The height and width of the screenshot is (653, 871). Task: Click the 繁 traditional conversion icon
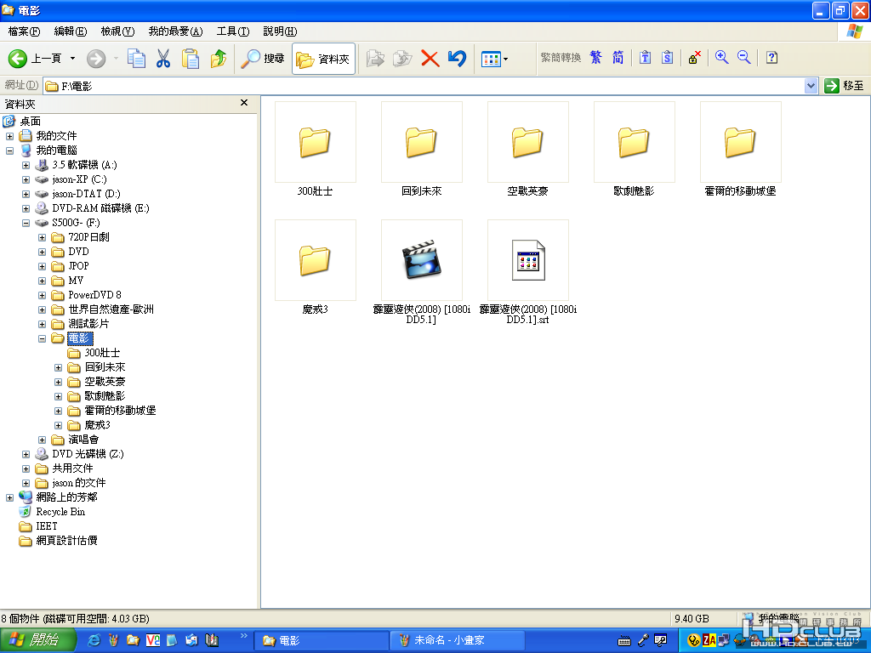coord(595,57)
